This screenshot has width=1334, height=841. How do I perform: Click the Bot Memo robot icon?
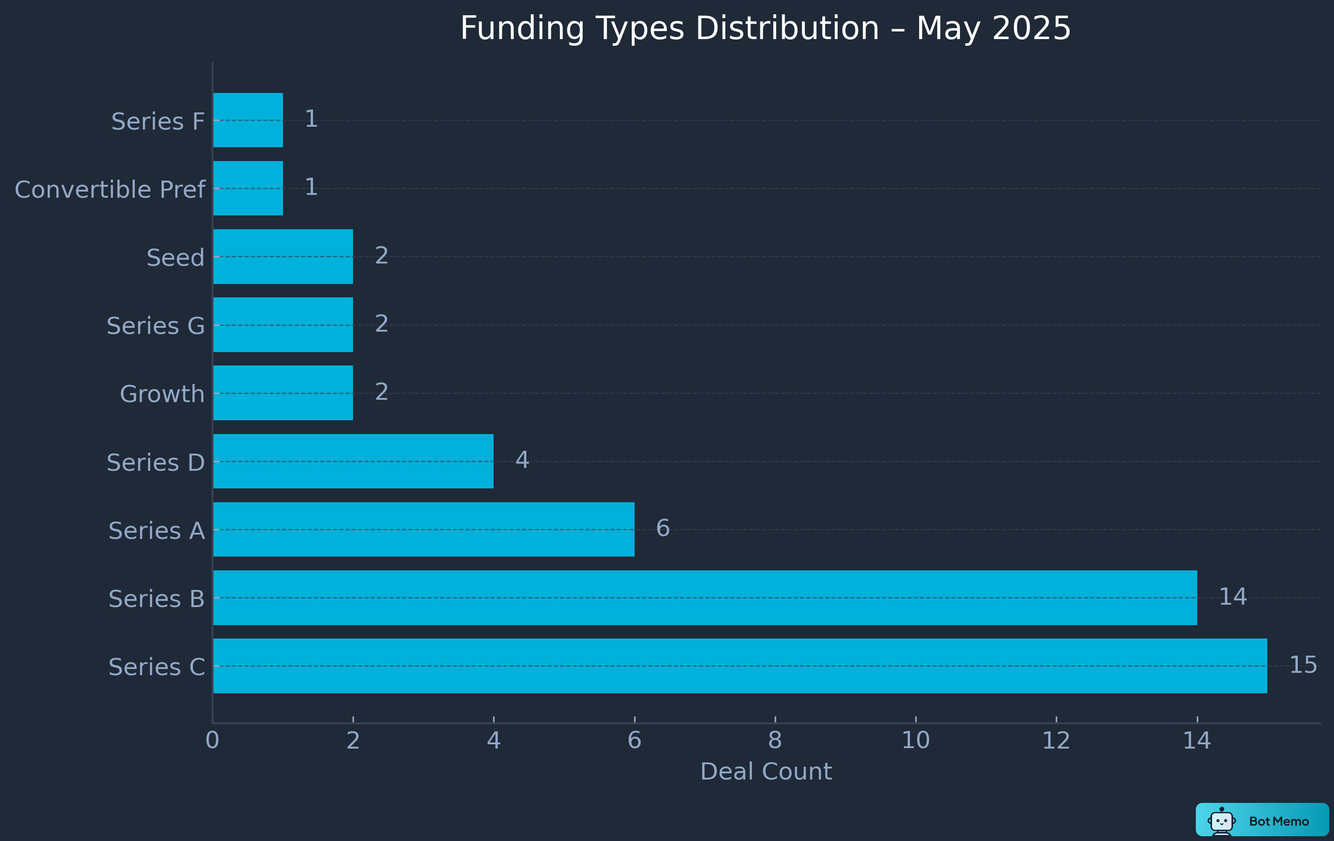tap(1221, 821)
